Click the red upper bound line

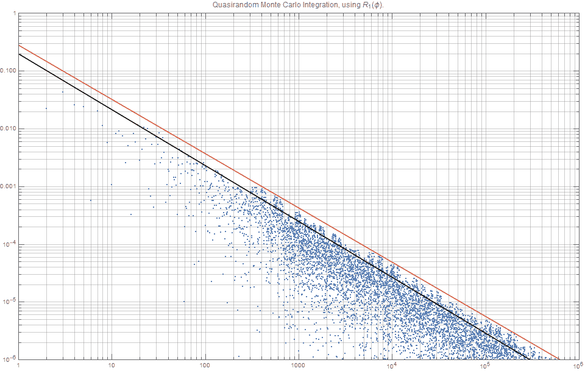pyautogui.click(x=289, y=202)
